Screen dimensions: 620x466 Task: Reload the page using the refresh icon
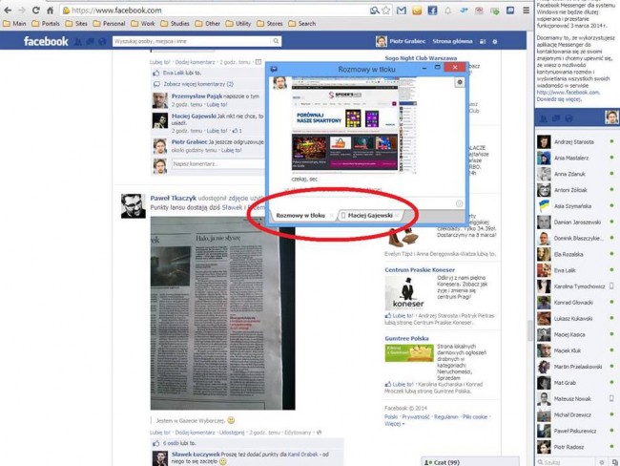pos(35,11)
